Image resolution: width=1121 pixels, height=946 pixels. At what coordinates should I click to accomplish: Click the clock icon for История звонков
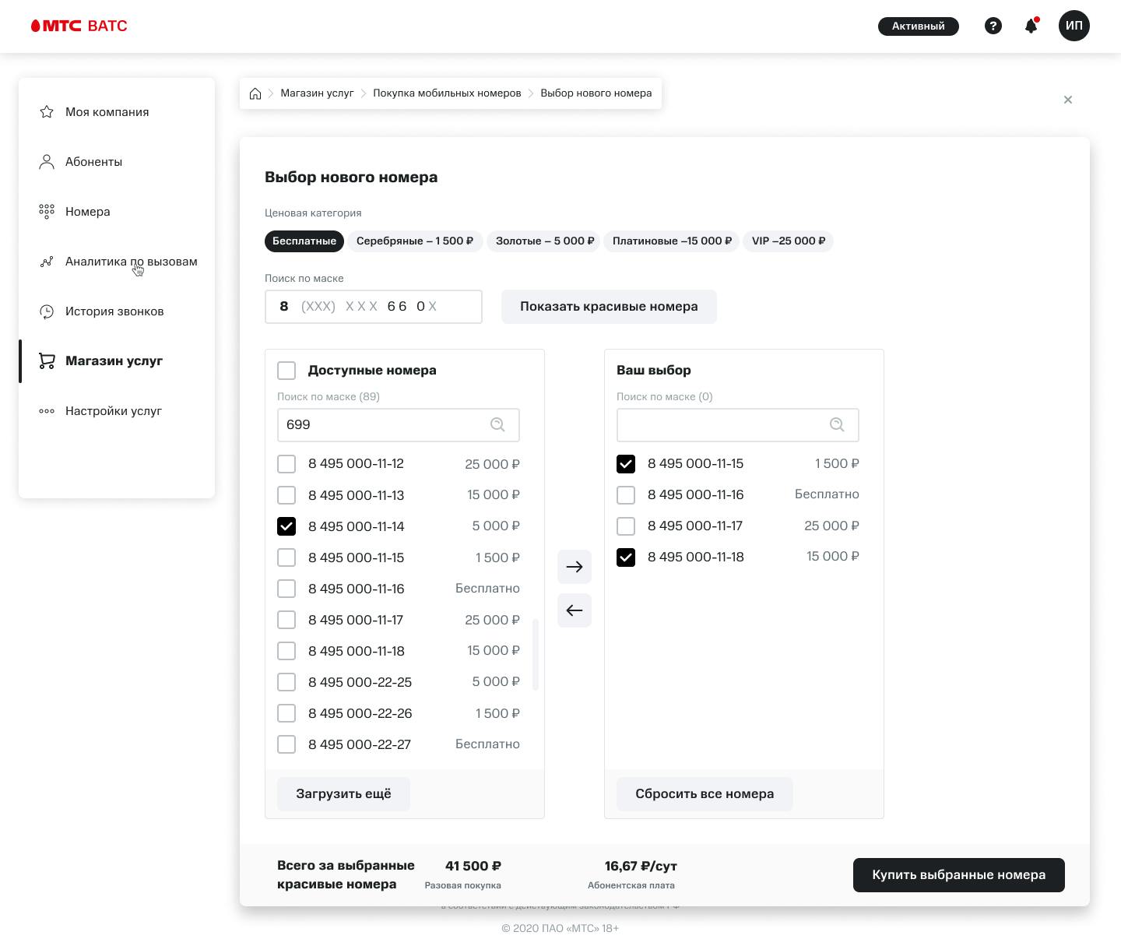click(47, 311)
